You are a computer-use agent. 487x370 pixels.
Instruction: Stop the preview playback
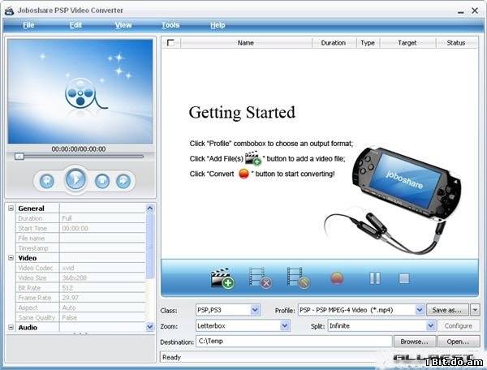click(x=102, y=181)
